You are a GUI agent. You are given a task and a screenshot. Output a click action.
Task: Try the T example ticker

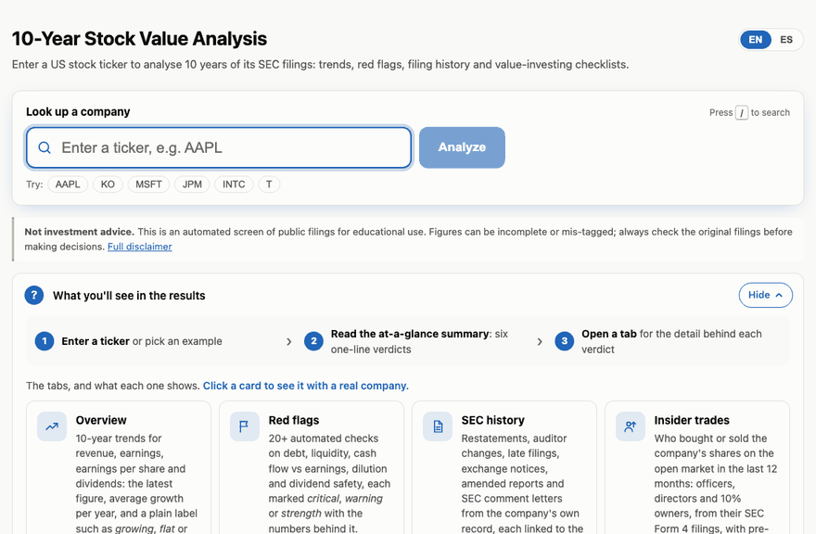[269, 184]
